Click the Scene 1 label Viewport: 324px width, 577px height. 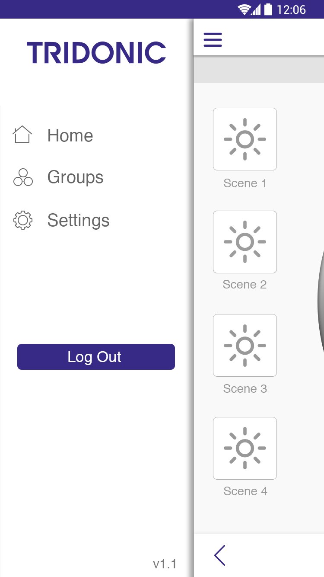click(245, 183)
